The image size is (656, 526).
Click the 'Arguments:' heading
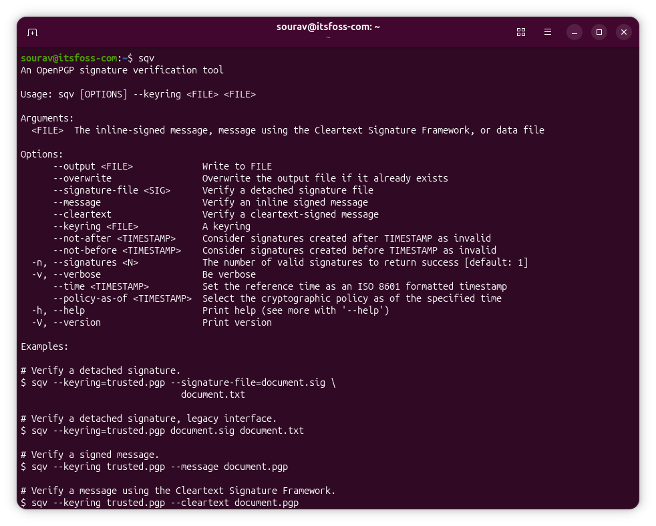click(x=47, y=118)
